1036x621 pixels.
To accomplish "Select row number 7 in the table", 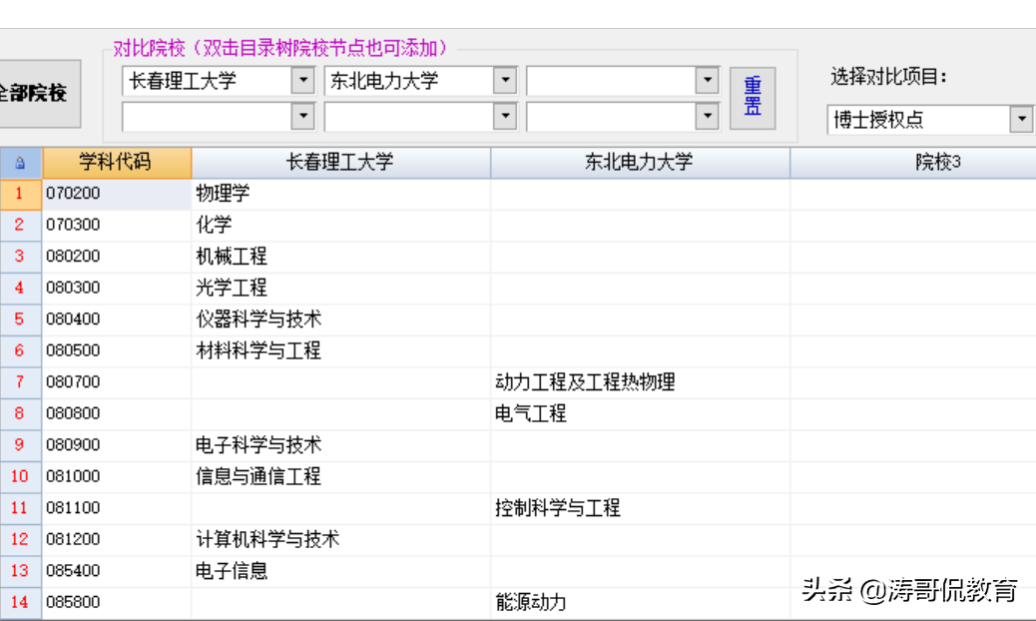I will [x=21, y=381].
